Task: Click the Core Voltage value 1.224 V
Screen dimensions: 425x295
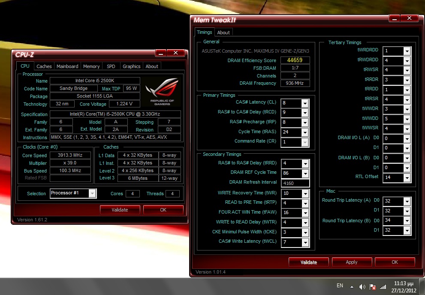Action: tap(124, 104)
